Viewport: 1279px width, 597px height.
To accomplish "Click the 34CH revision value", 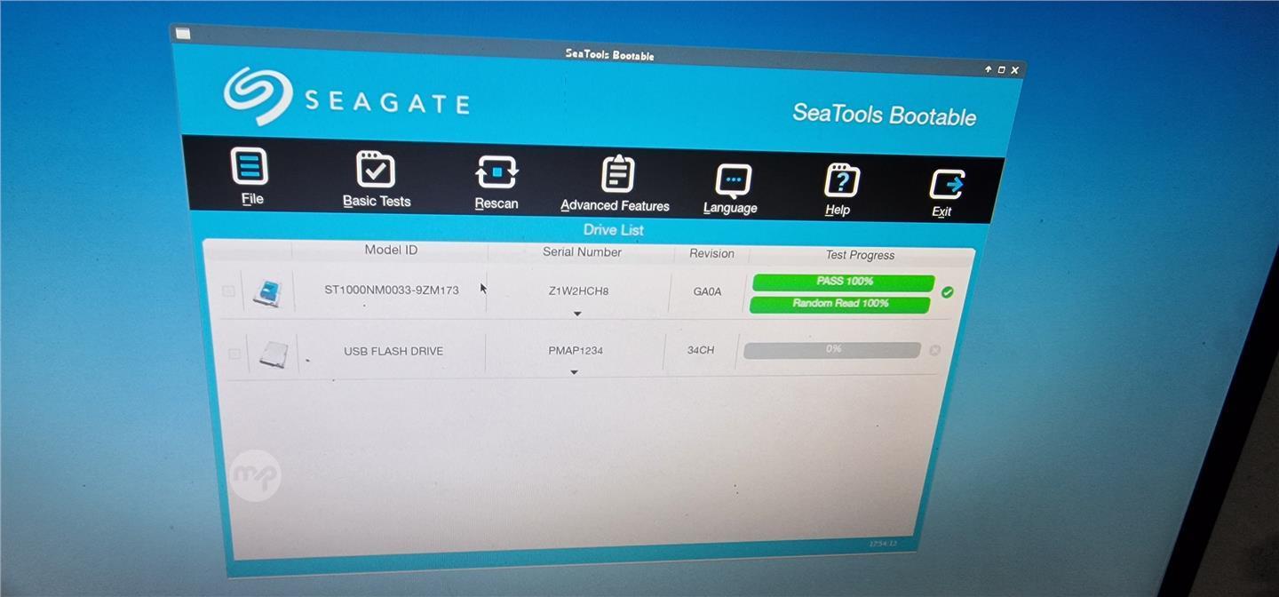I will [701, 350].
